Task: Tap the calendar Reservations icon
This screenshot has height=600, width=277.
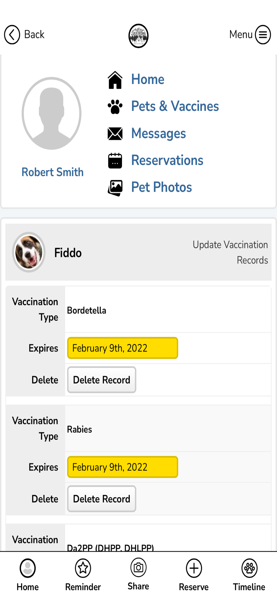Action: (x=115, y=160)
